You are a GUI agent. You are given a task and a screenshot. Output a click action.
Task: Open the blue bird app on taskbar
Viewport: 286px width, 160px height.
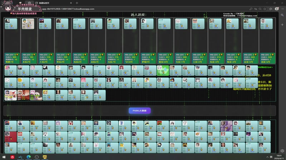(x=20, y=157)
